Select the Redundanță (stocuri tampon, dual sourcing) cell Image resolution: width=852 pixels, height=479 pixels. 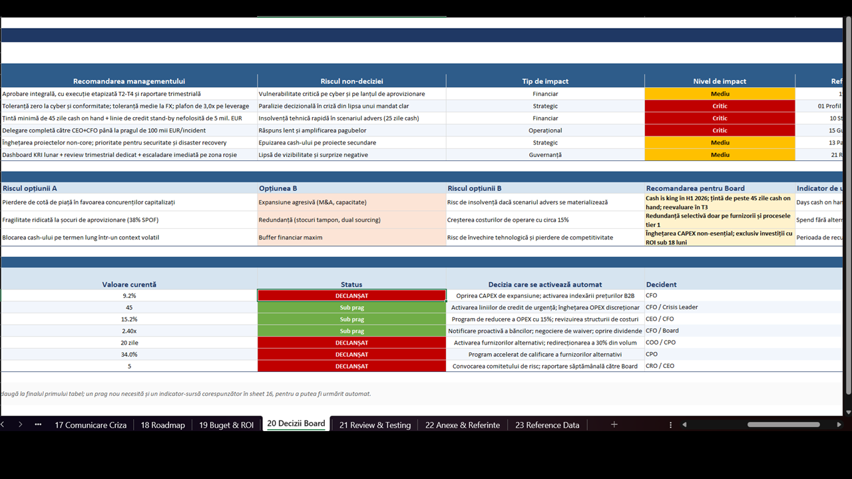tap(351, 220)
